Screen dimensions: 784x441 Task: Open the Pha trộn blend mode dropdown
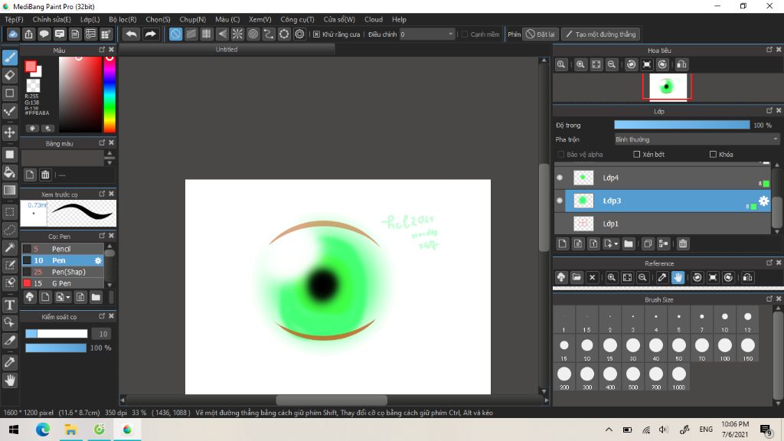pos(697,139)
